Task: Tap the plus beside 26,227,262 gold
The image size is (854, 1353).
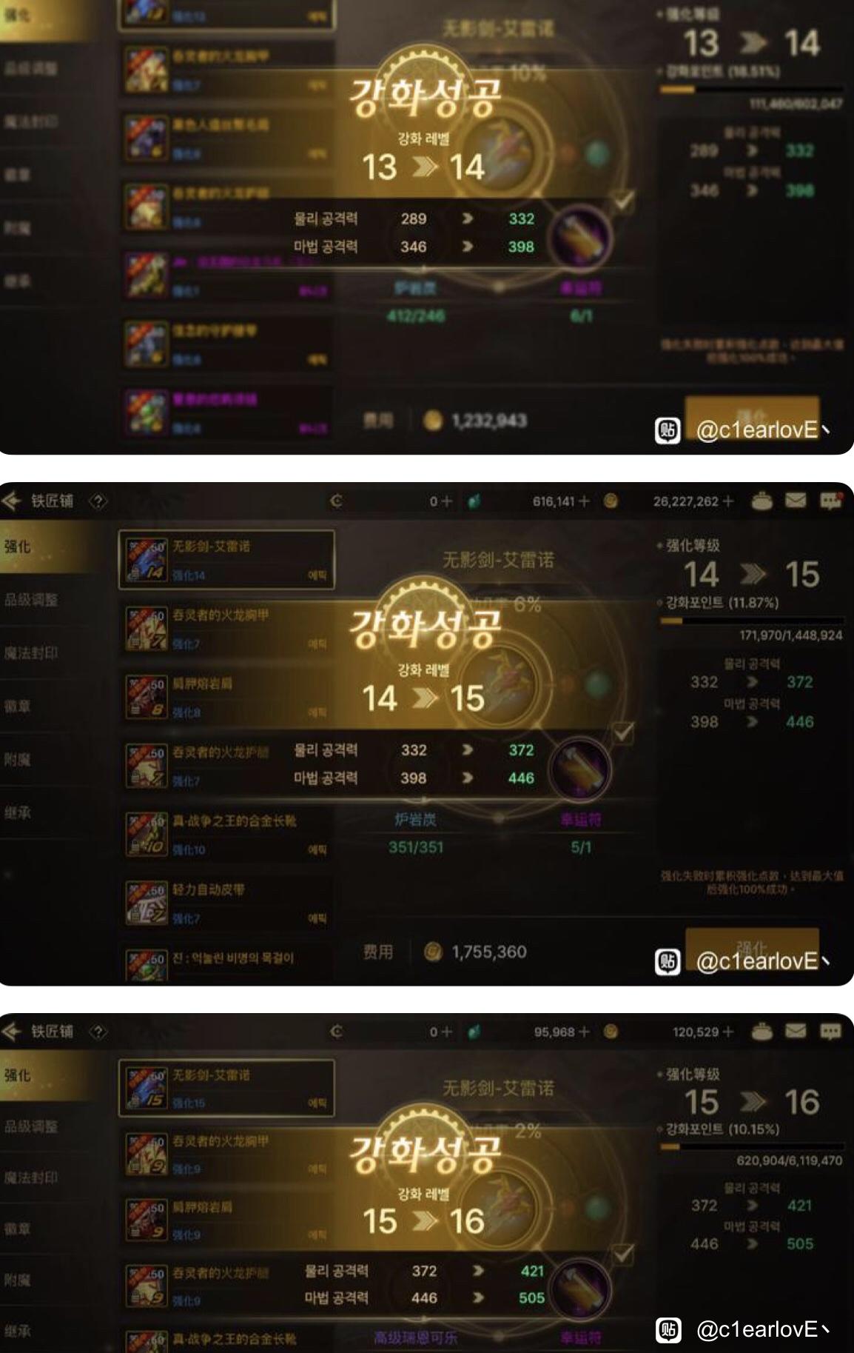Action: [x=728, y=501]
